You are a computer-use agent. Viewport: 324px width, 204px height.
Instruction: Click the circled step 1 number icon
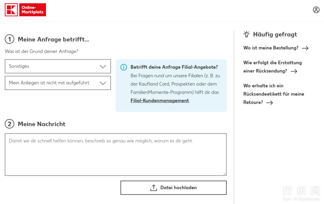(10, 39)
